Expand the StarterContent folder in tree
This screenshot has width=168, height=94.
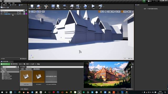coord(2,76)
